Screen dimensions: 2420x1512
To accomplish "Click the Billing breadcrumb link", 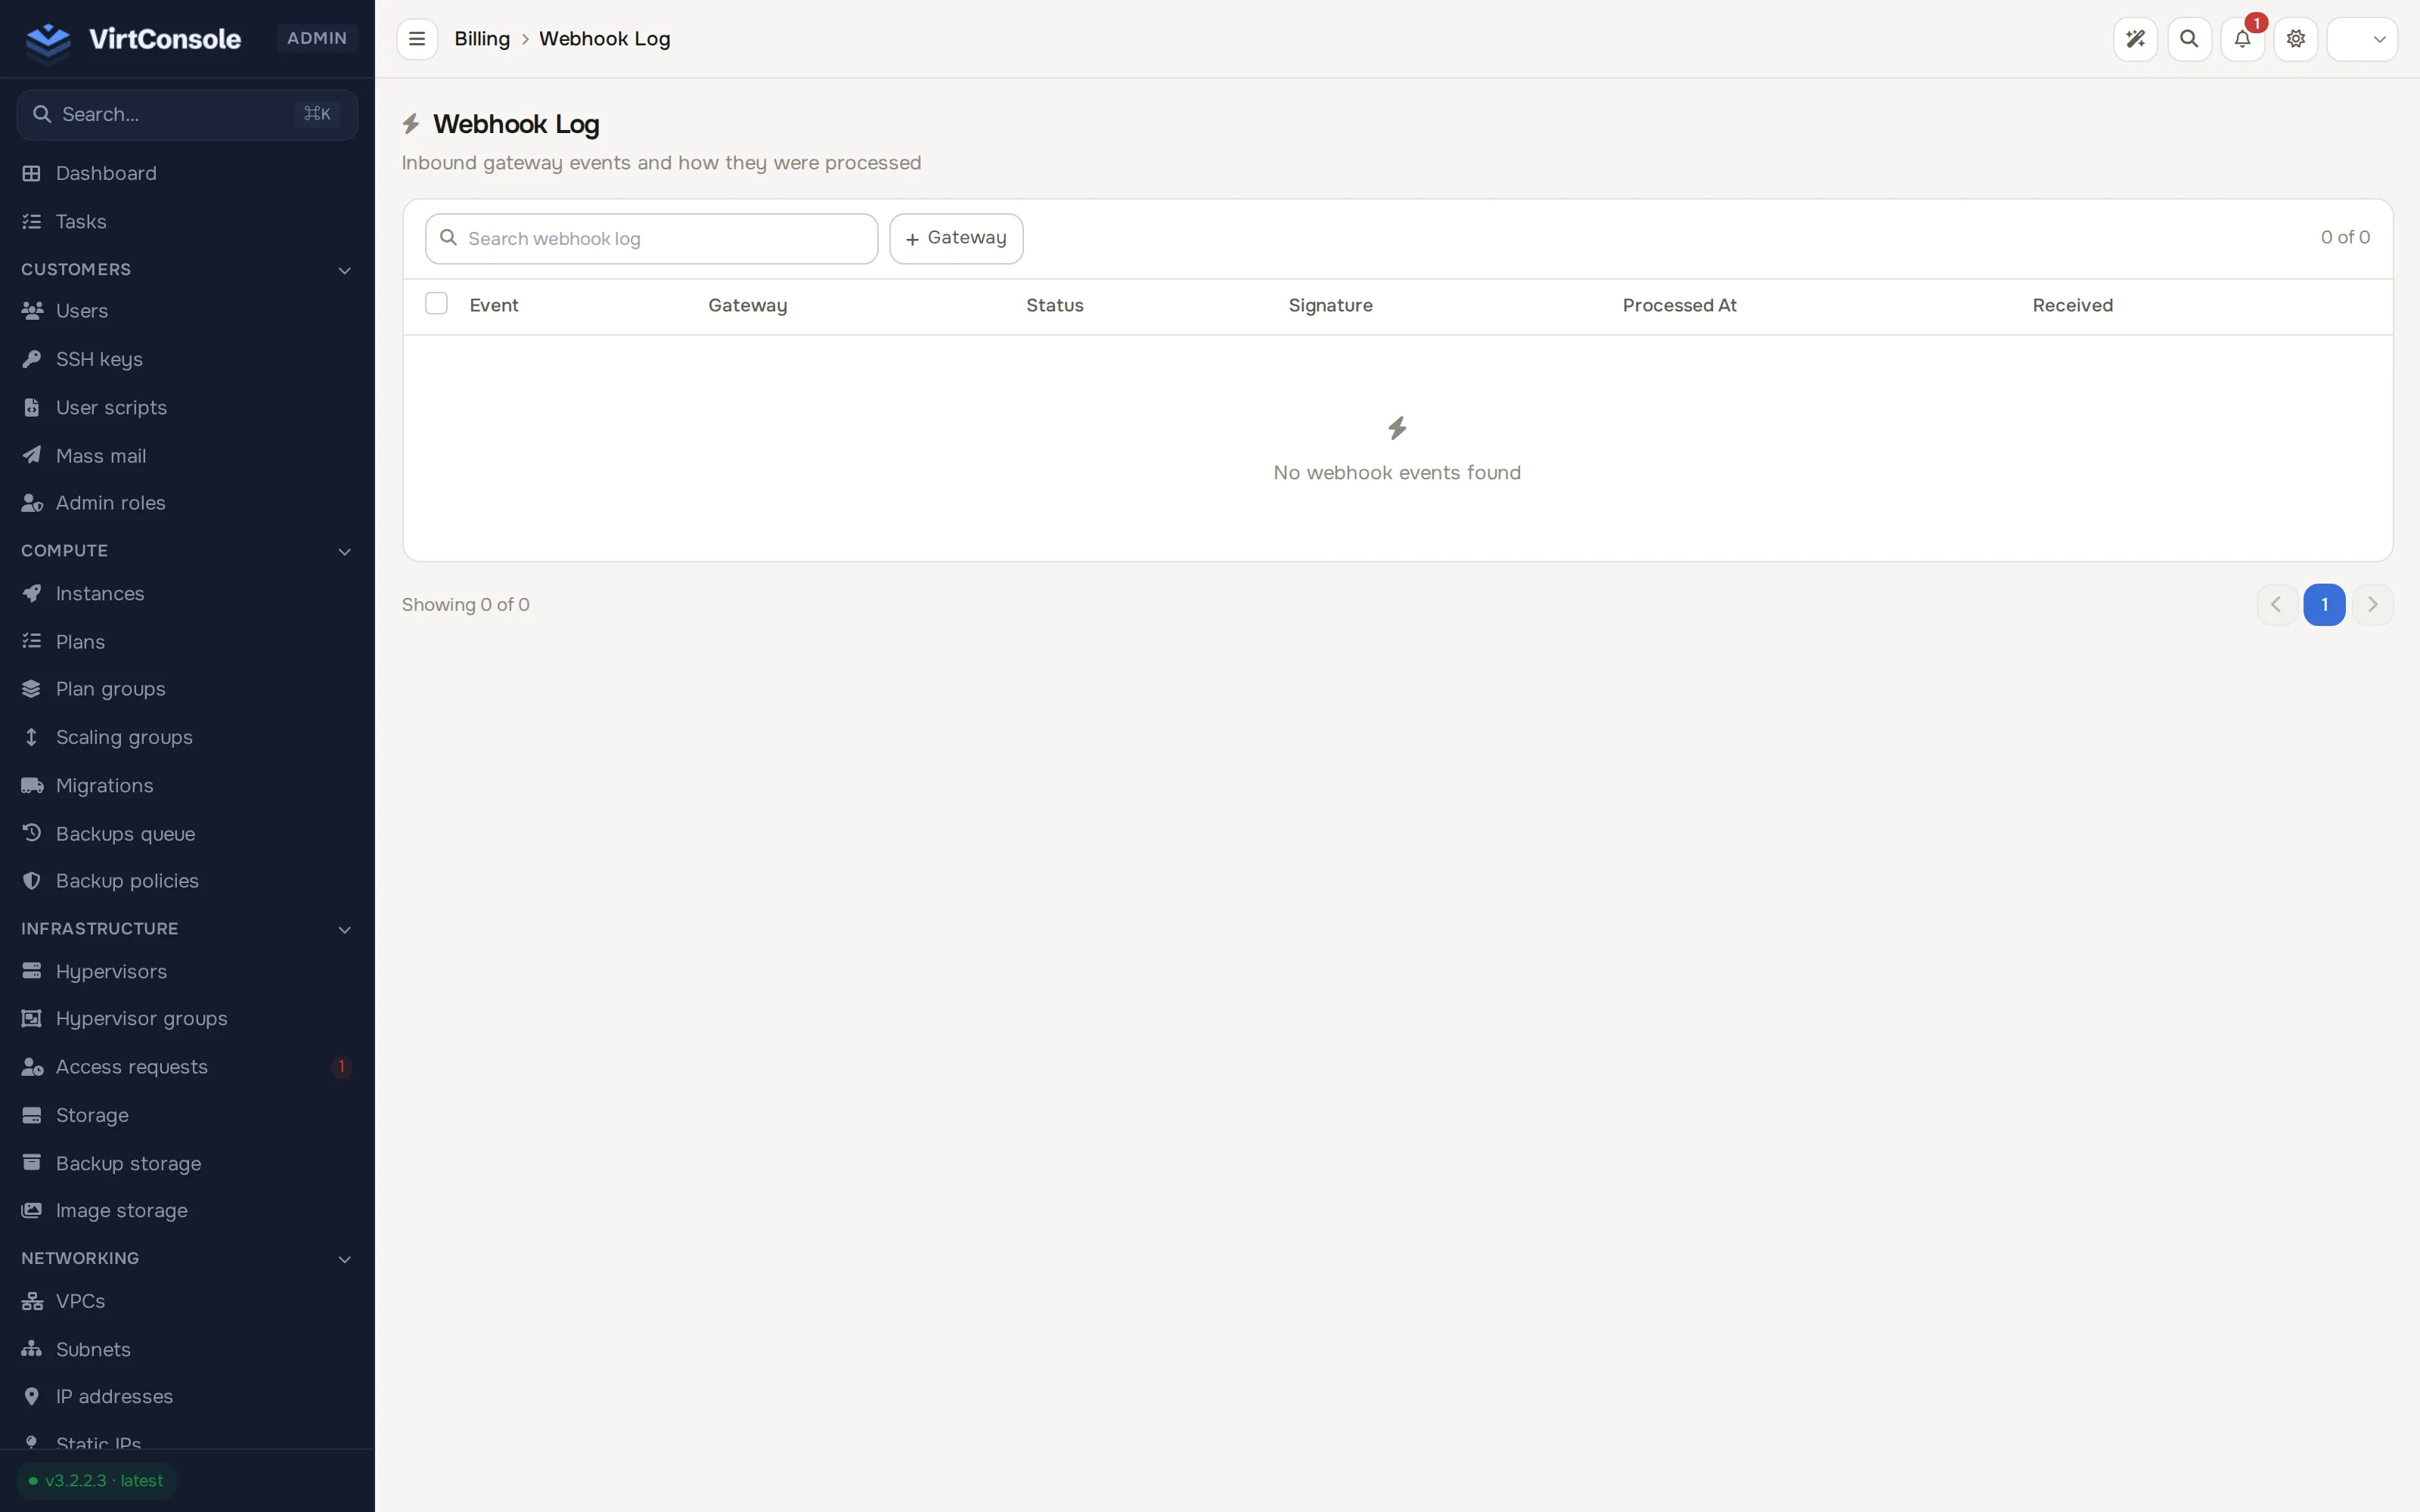I will (482, 39).
